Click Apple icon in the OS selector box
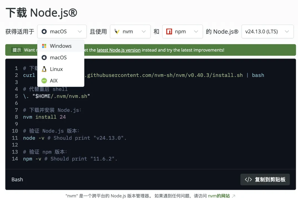The width and height of the screenshot is (298, 203). click(x=44, y=31)
